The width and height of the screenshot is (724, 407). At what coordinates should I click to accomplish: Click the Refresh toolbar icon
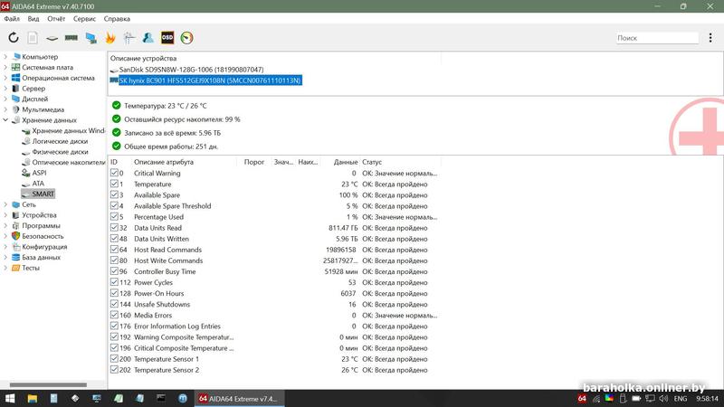[x=14, y=38]
